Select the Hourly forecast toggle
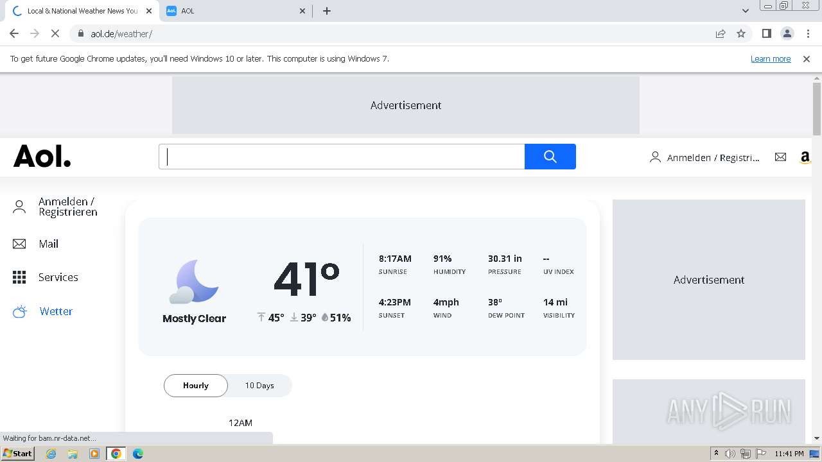The width and height of the screenshot is (822, 462). (x=196, y=386)
